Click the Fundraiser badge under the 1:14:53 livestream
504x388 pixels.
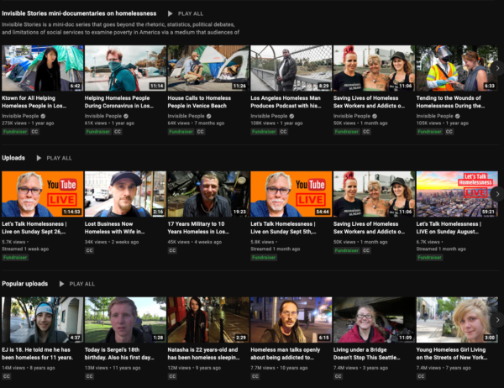click(x=14, y=258)
